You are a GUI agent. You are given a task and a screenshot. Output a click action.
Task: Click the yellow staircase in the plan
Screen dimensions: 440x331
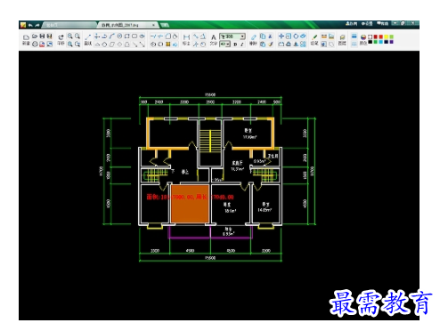[x=210, y=141]
